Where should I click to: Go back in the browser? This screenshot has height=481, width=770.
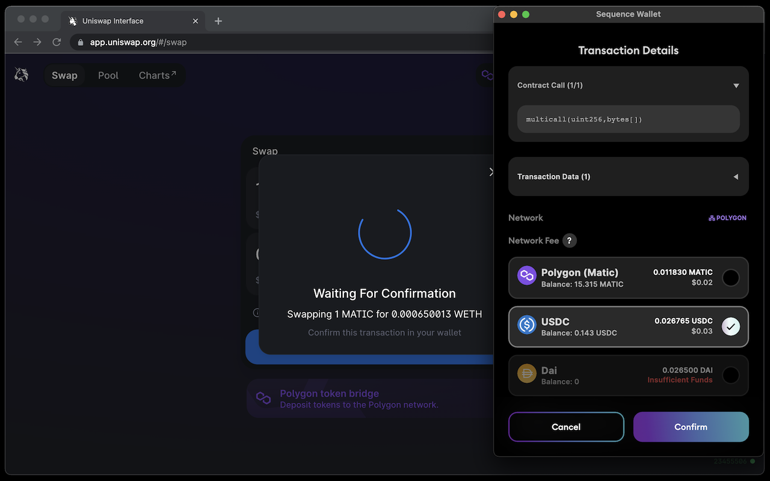[18, 42]
